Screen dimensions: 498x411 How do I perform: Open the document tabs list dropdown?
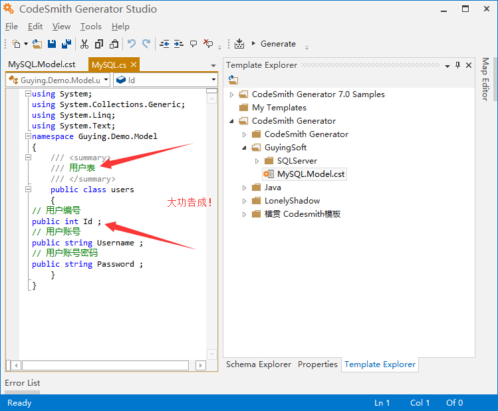[x=213, y=65]
